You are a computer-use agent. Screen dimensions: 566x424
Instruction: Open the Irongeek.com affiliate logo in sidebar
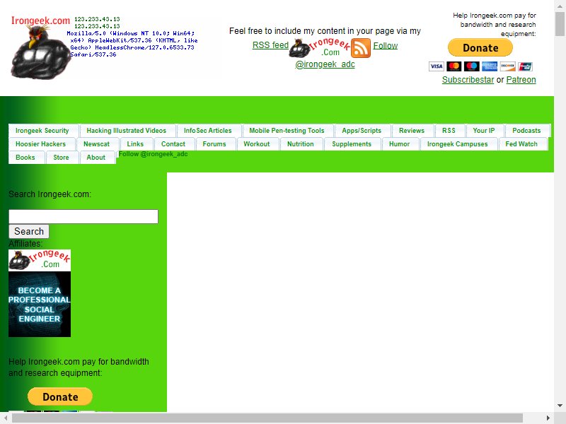point(40,260)
